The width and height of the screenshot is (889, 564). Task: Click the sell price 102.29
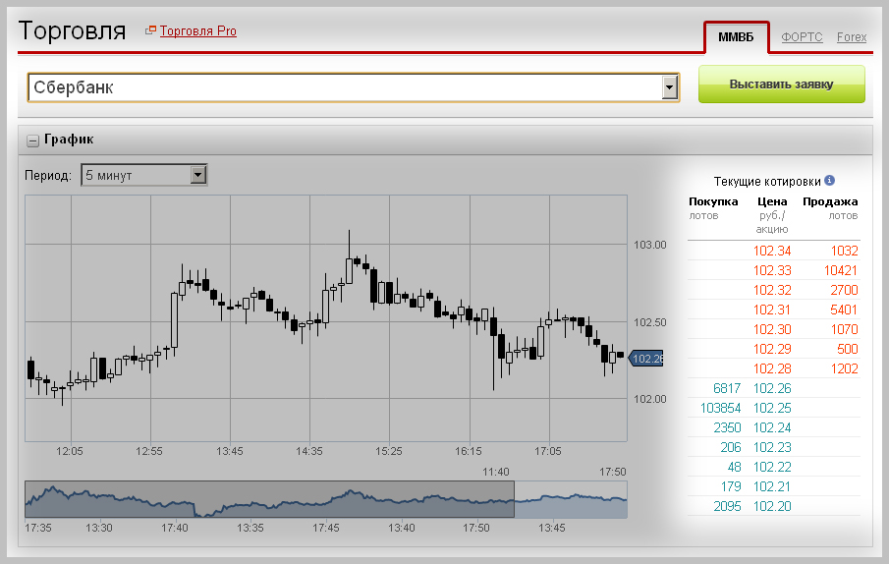click(x=772, y=349)
